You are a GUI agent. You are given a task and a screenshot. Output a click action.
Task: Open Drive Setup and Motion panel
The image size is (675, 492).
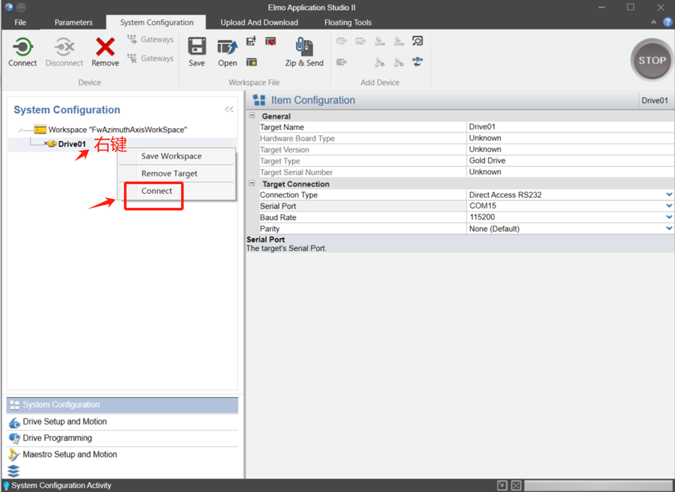[65, 422]
